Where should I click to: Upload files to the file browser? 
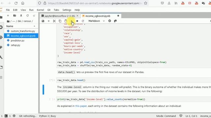coord(21,16)
